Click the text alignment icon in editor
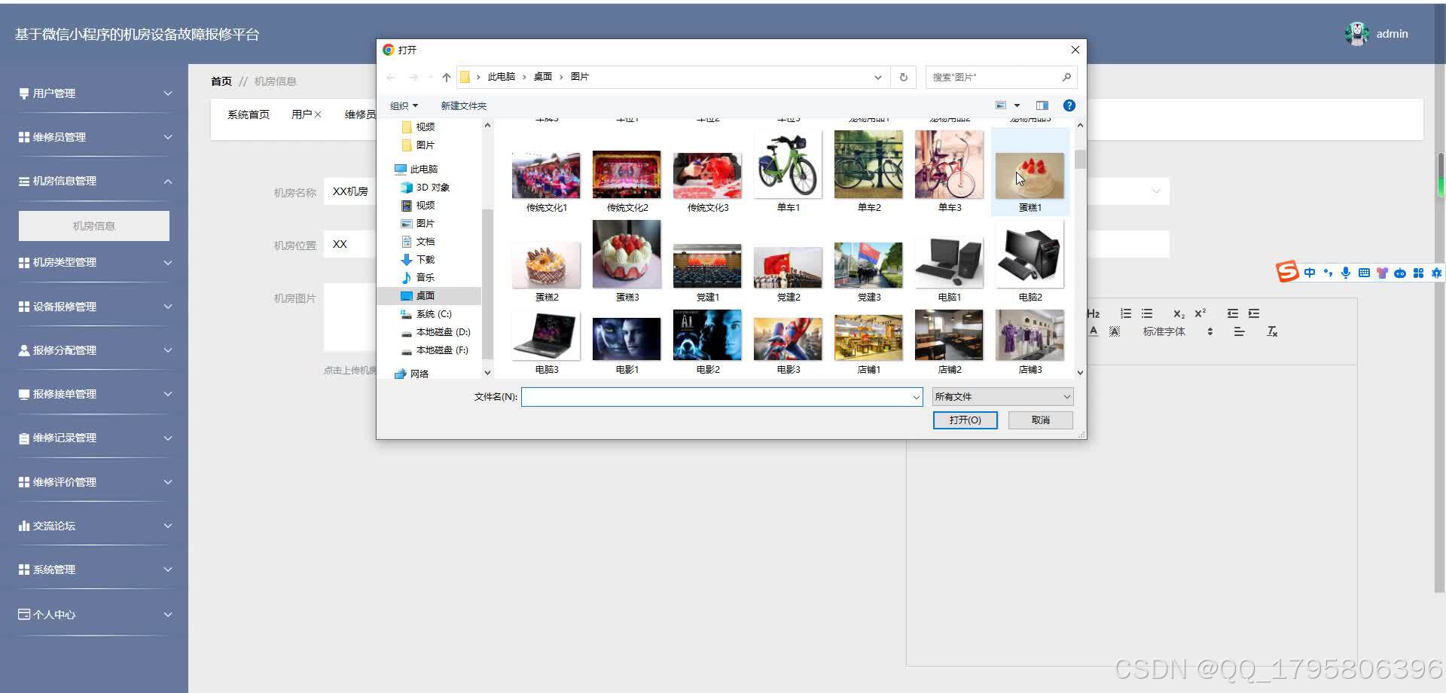Image resolution: width=1446 pixels, height=693 pixels. click(1239, 331)
